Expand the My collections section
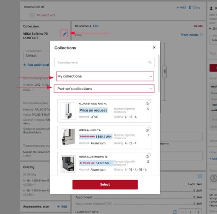 [x=105, y=76]
